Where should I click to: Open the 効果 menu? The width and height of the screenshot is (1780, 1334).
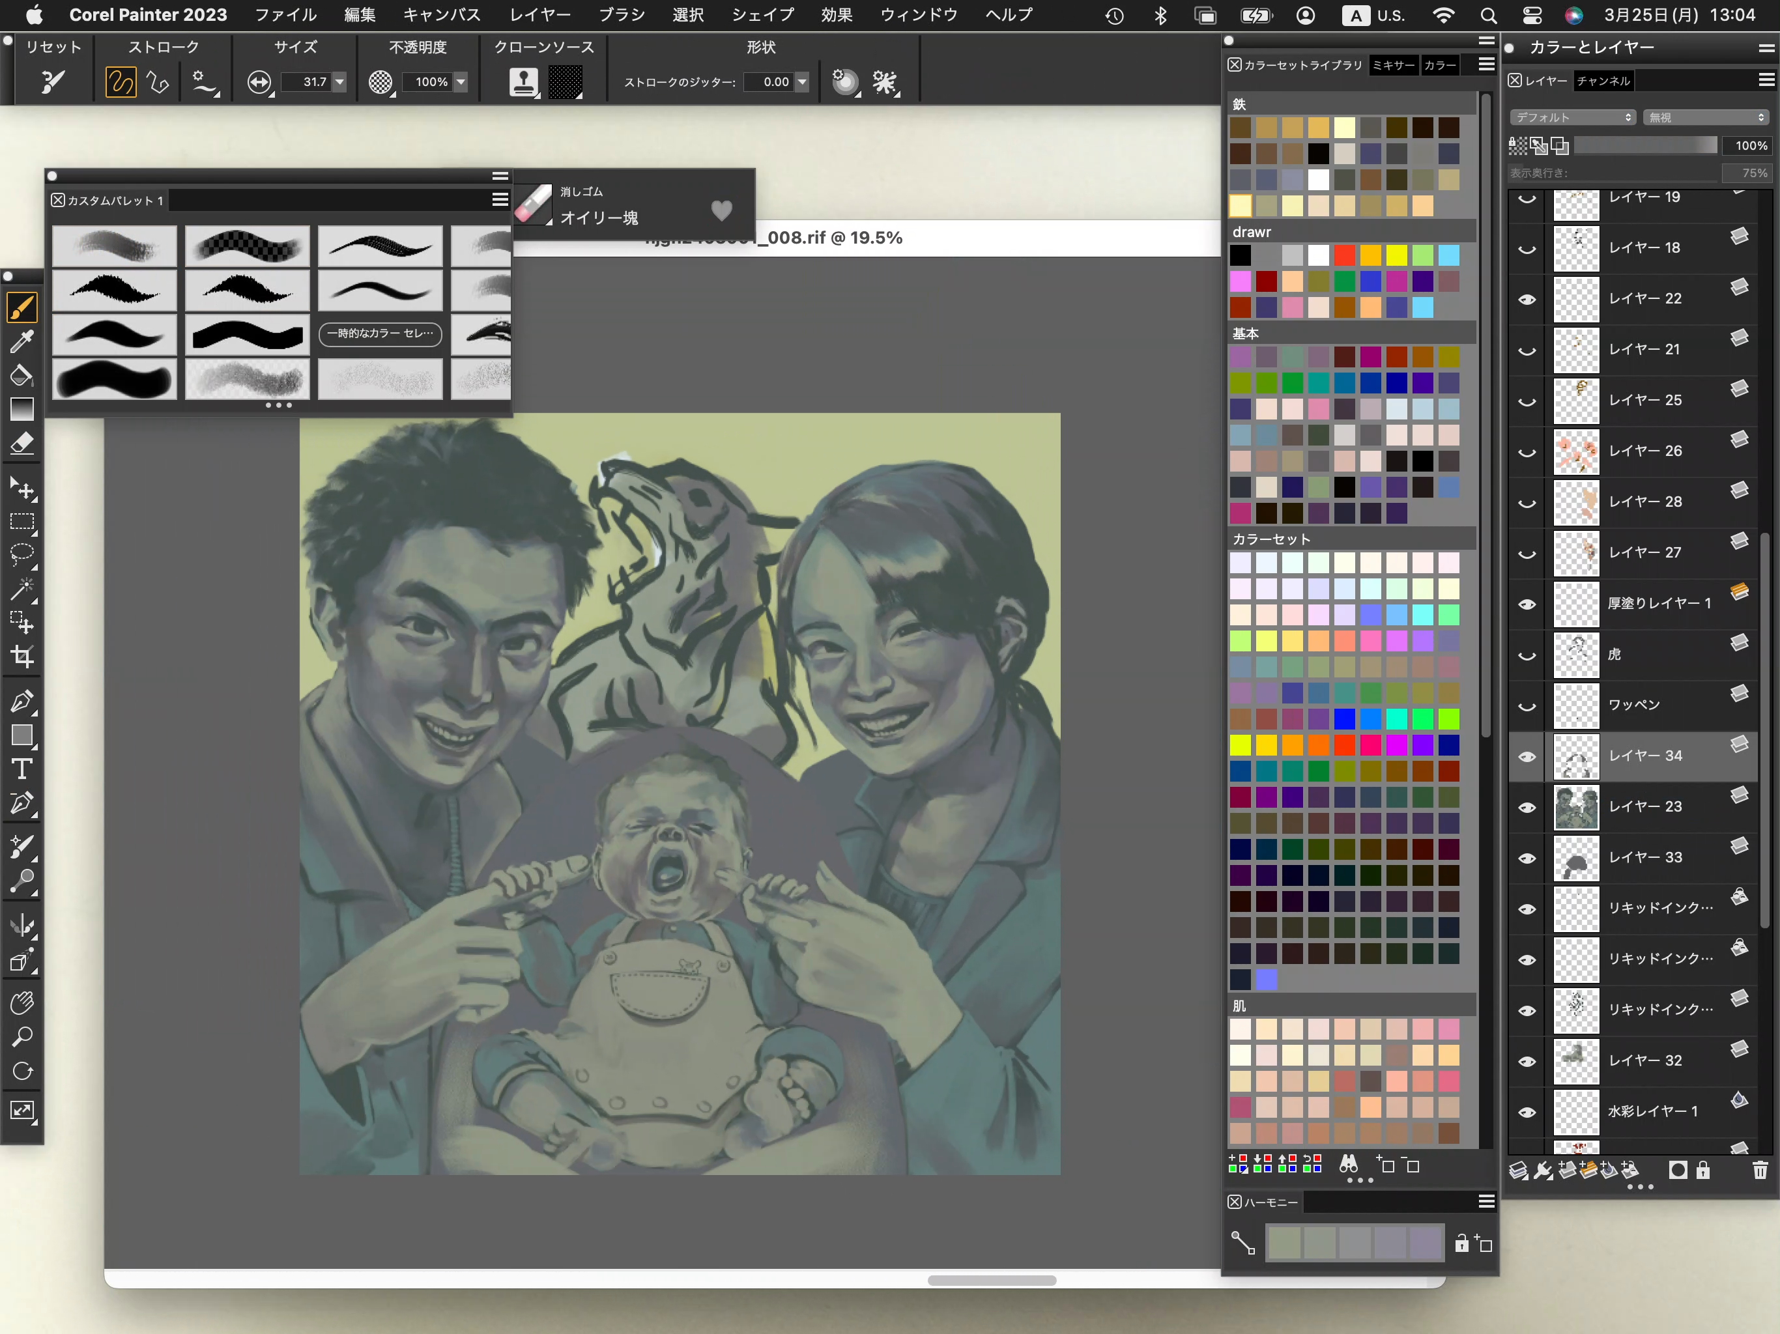pyautogui.click(x=837, y=14)
